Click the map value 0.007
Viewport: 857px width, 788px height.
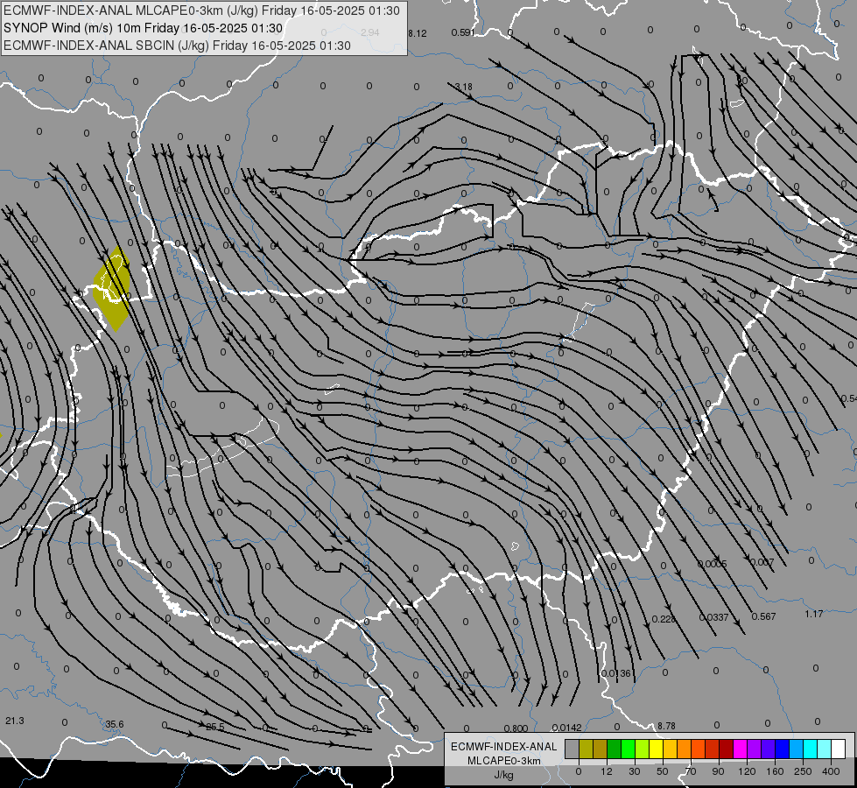click(x=762, y=562)
